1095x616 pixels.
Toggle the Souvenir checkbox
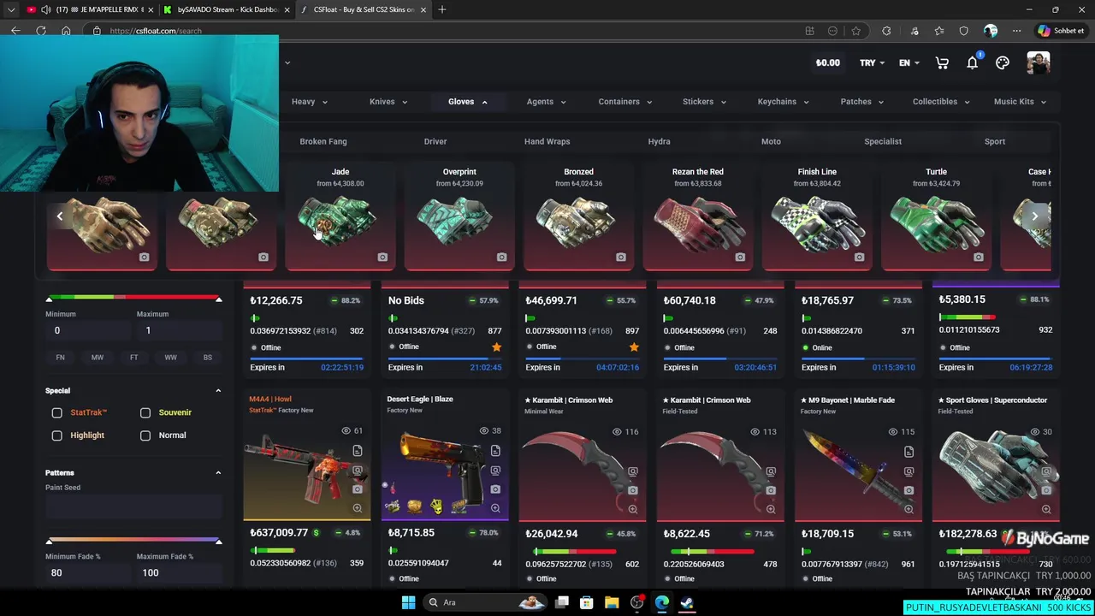point(145,412)
